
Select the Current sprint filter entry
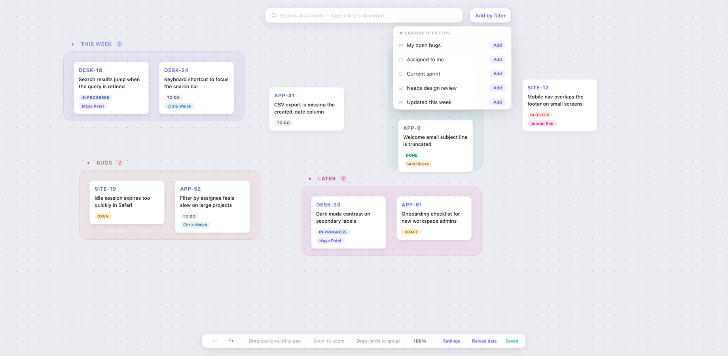(452, 74)
